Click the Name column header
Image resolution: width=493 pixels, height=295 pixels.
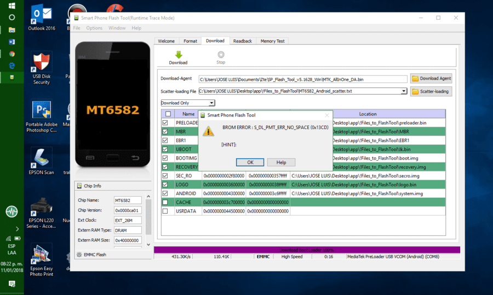(188, 114)
